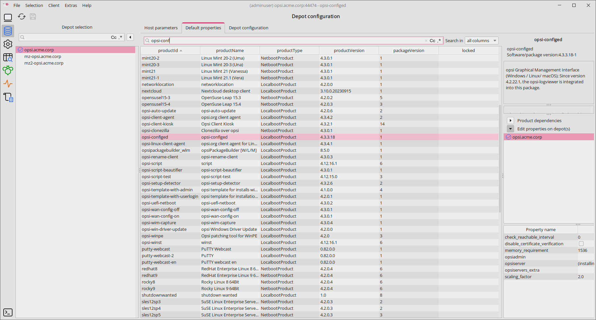596x320 pixels.
Task: Select opsi.acme.corp in depot selection list
Action: coord(76,50)
